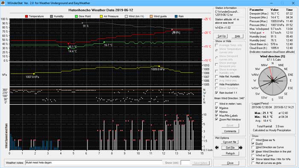Click the Wind (km/h) white legend swatch
Screen dimensions: 299x168
[x=126, y=16]
